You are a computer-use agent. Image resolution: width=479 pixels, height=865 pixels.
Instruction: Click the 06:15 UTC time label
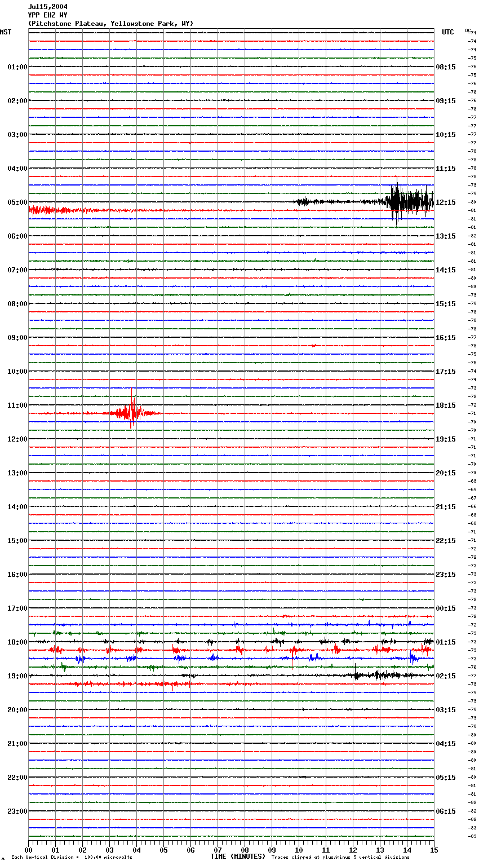pyautogui.click(x=446, y=811)
